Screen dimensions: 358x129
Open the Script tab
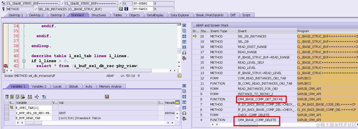tap(246, 15)
